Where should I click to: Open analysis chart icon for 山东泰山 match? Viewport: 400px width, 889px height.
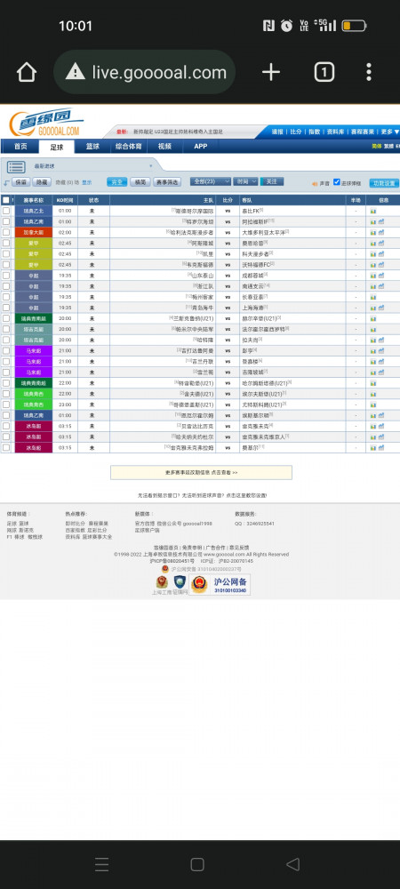coord(372,275)
